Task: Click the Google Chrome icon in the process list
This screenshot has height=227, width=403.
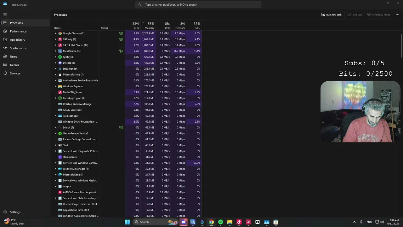Action: point(60,33)
